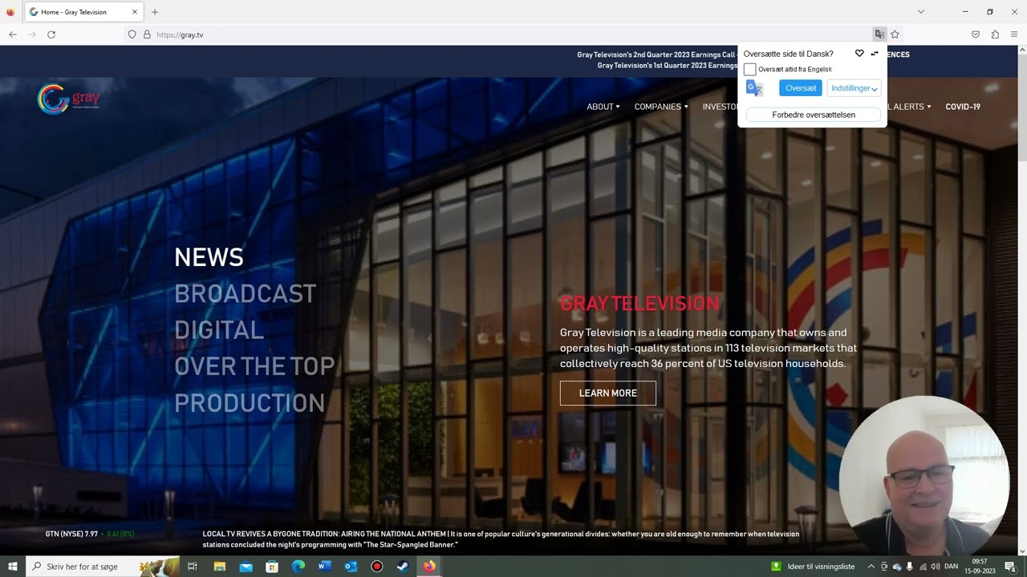Viewport: 1027px width, 577px height.
Task: Open the national anthem news headline
Action: pyautogui.click(x=501, y=539)
